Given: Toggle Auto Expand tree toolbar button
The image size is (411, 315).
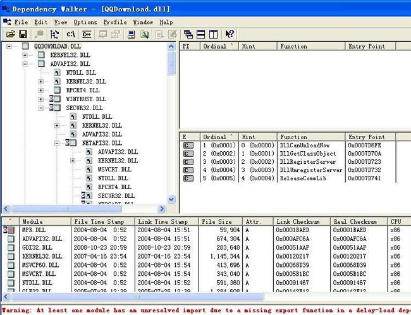Looking at the screenshot, I should point(55,34).
